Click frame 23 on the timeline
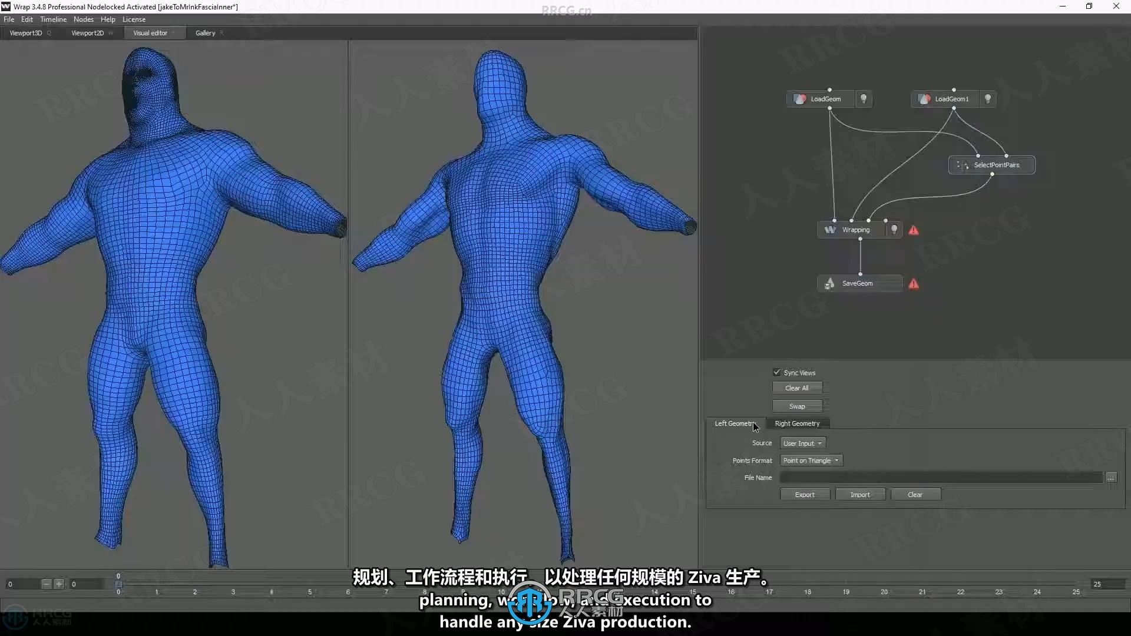The image size is (1131, 636). click(999, 592)
